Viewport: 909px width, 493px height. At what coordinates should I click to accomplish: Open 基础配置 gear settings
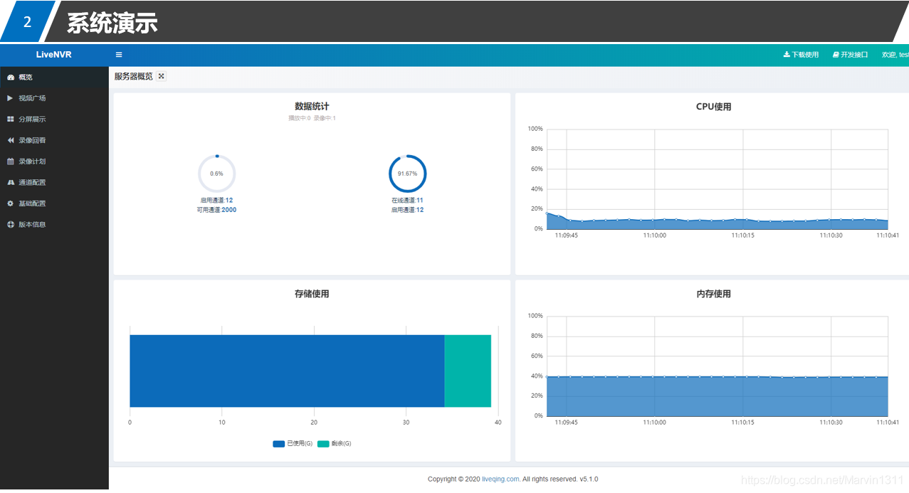11,203
